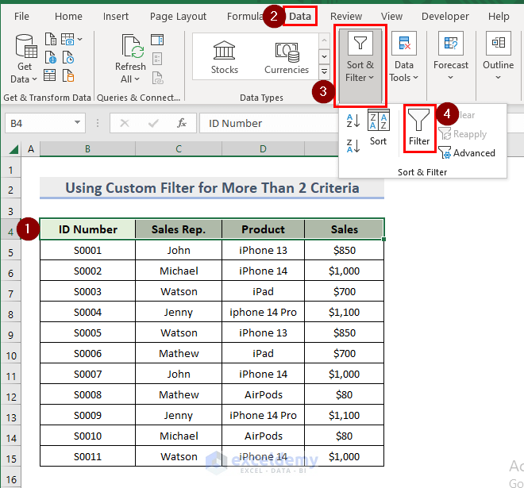Click the Sort Z to A icon
This screenshot has width=524, height=488.
click(353, 145)
